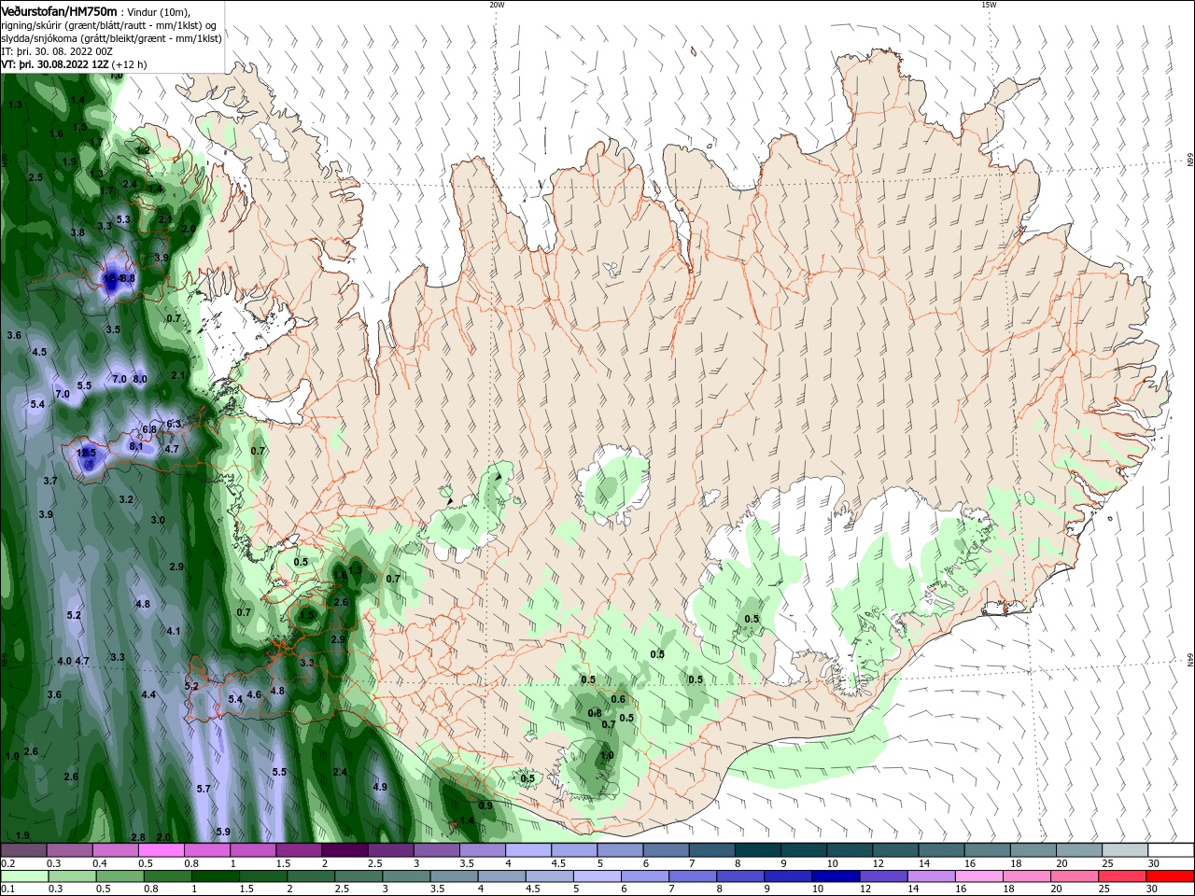Click the 20W longitude label
Screen dimensions: 1195x896
click(497, 5)
